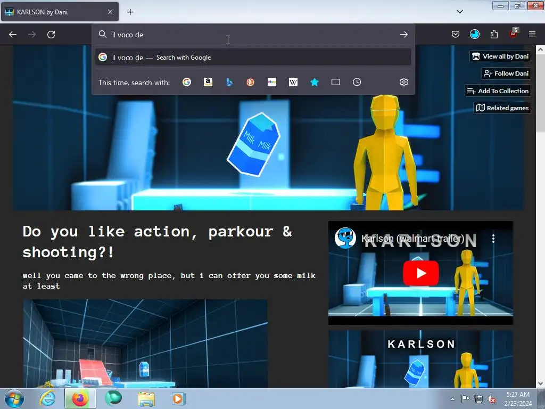This screenshot has height=409, width=545.
Task: Click Add To Collection button
Action: point(498,91)
